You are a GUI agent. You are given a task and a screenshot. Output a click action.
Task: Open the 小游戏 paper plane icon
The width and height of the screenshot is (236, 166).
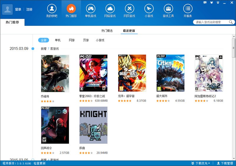149,9
